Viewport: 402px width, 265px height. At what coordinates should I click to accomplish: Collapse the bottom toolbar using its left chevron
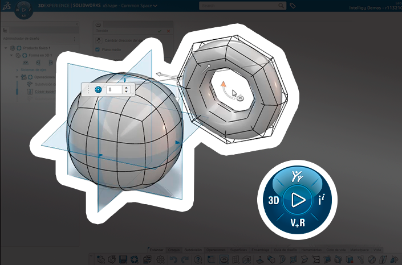click(x=91, y=256)
